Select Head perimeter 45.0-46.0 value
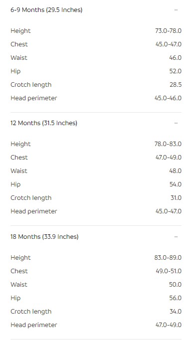This screenshot has height=340, width=193. click(168, 98)
